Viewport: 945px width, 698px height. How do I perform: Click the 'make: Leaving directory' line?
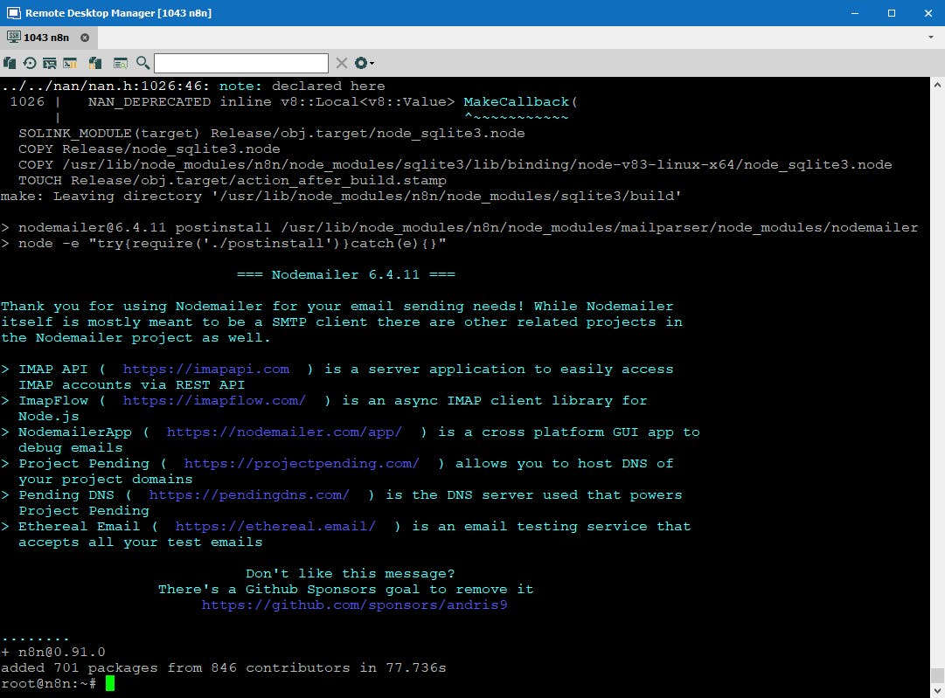coord(341,197)
